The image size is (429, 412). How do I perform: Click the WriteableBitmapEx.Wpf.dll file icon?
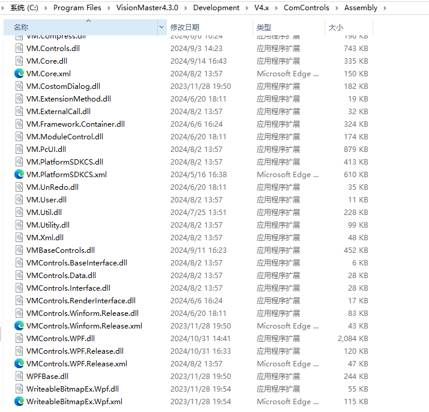coord(19,389)
